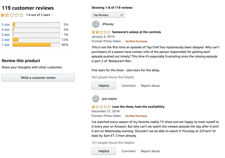Expand the 1.4 out of 5 stars chevron
Screen dimensions: 225x158
tap(52, 15)
